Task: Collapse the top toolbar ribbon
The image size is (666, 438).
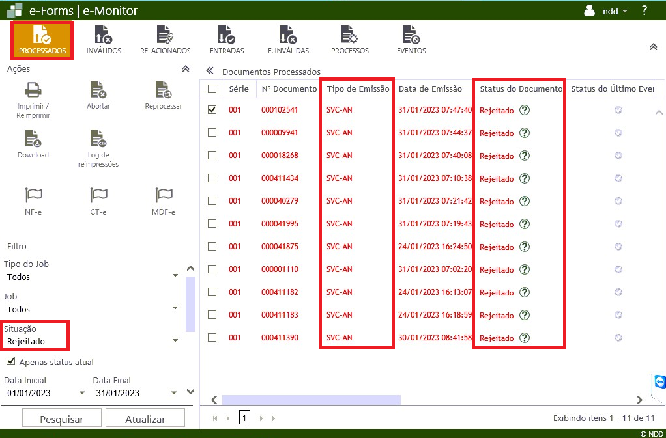Action: point(653,47)
